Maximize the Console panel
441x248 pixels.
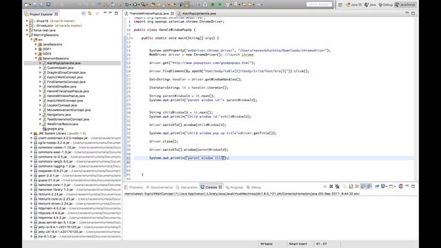[x=413, y=187]
